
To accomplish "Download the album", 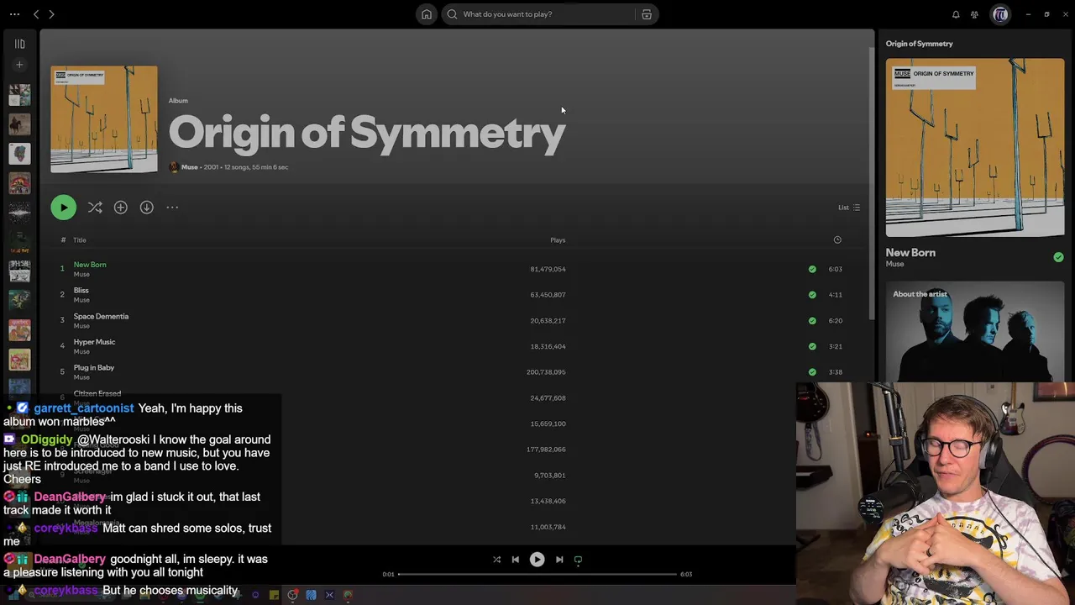I will (x=147, y=208).
